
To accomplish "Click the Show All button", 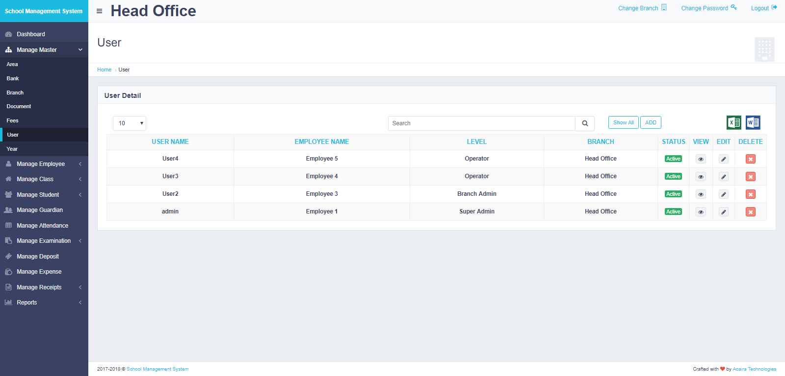I will point(623,122).
